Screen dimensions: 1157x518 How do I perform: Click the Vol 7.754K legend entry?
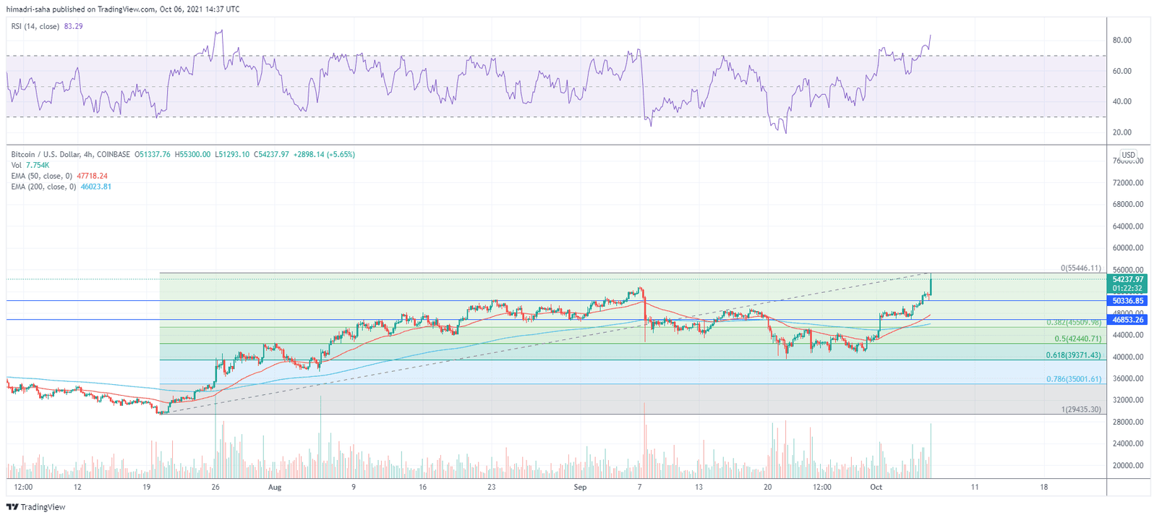30,165
